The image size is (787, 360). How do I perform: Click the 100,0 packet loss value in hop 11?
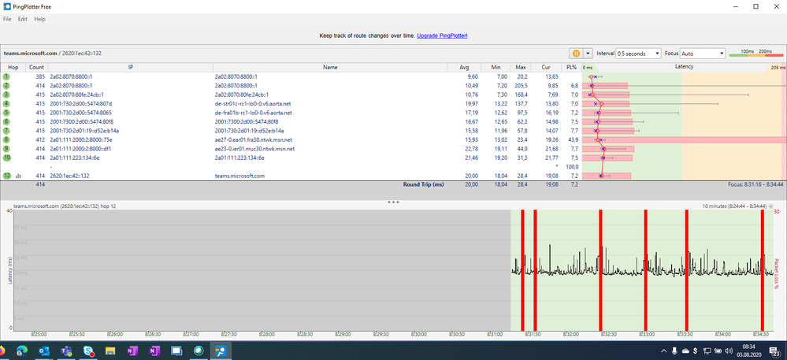pos(572,167)
